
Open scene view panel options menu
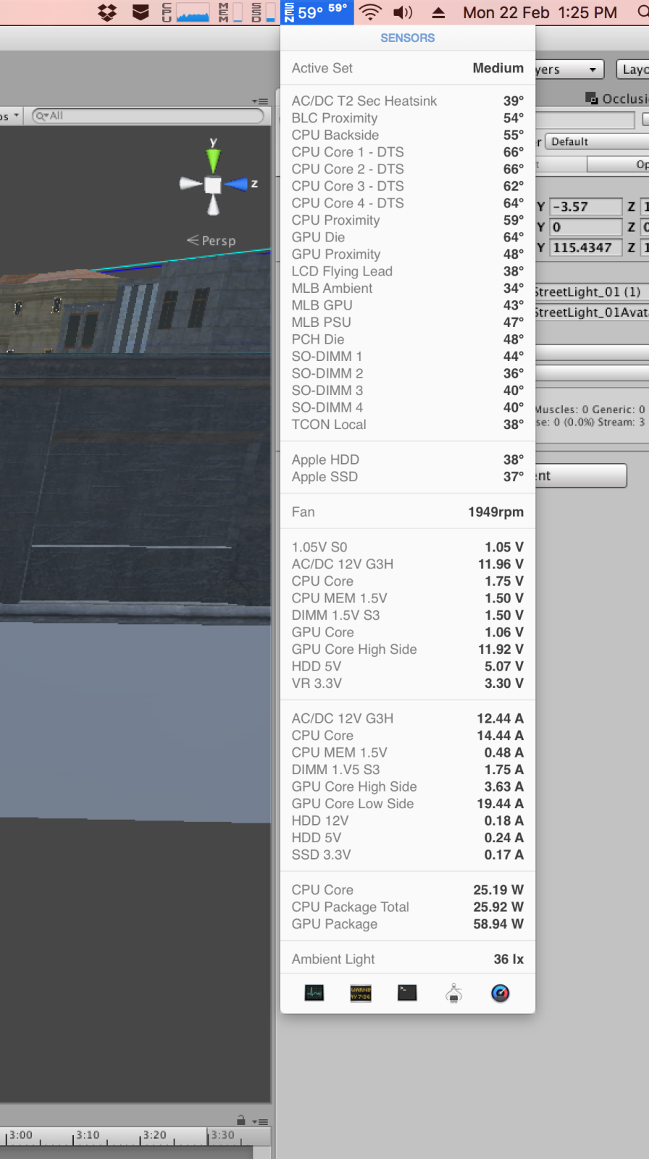(x=261, y=101)
